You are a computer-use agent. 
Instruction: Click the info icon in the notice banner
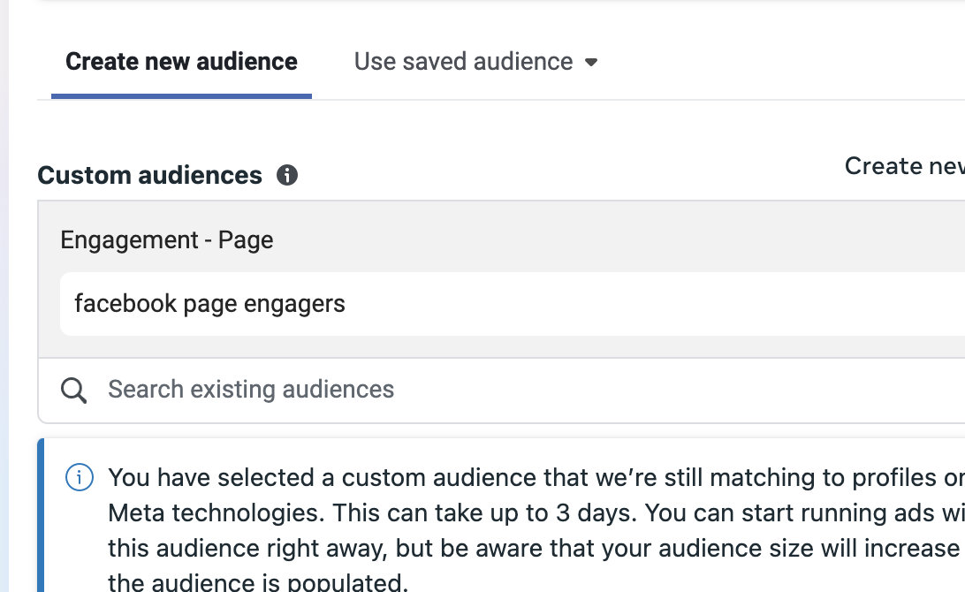click(x=80, y=478)
